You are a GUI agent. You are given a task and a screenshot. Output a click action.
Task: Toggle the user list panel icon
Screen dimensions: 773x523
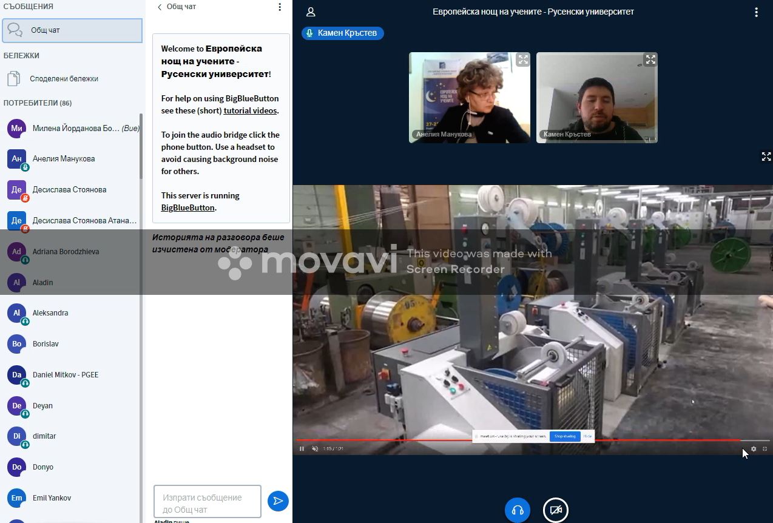pyautogui.click(x=311, y=12)
